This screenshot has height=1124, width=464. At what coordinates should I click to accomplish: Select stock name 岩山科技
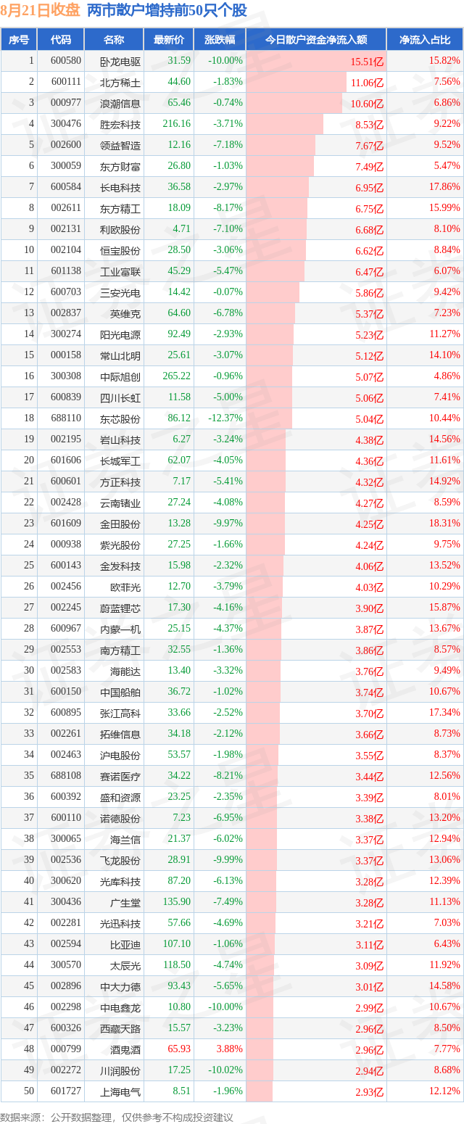click(x=120, y=439)
